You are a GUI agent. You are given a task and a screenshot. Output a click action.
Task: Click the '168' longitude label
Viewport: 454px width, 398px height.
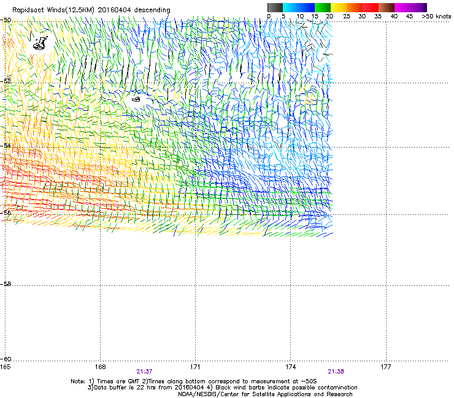coord(100,367)
